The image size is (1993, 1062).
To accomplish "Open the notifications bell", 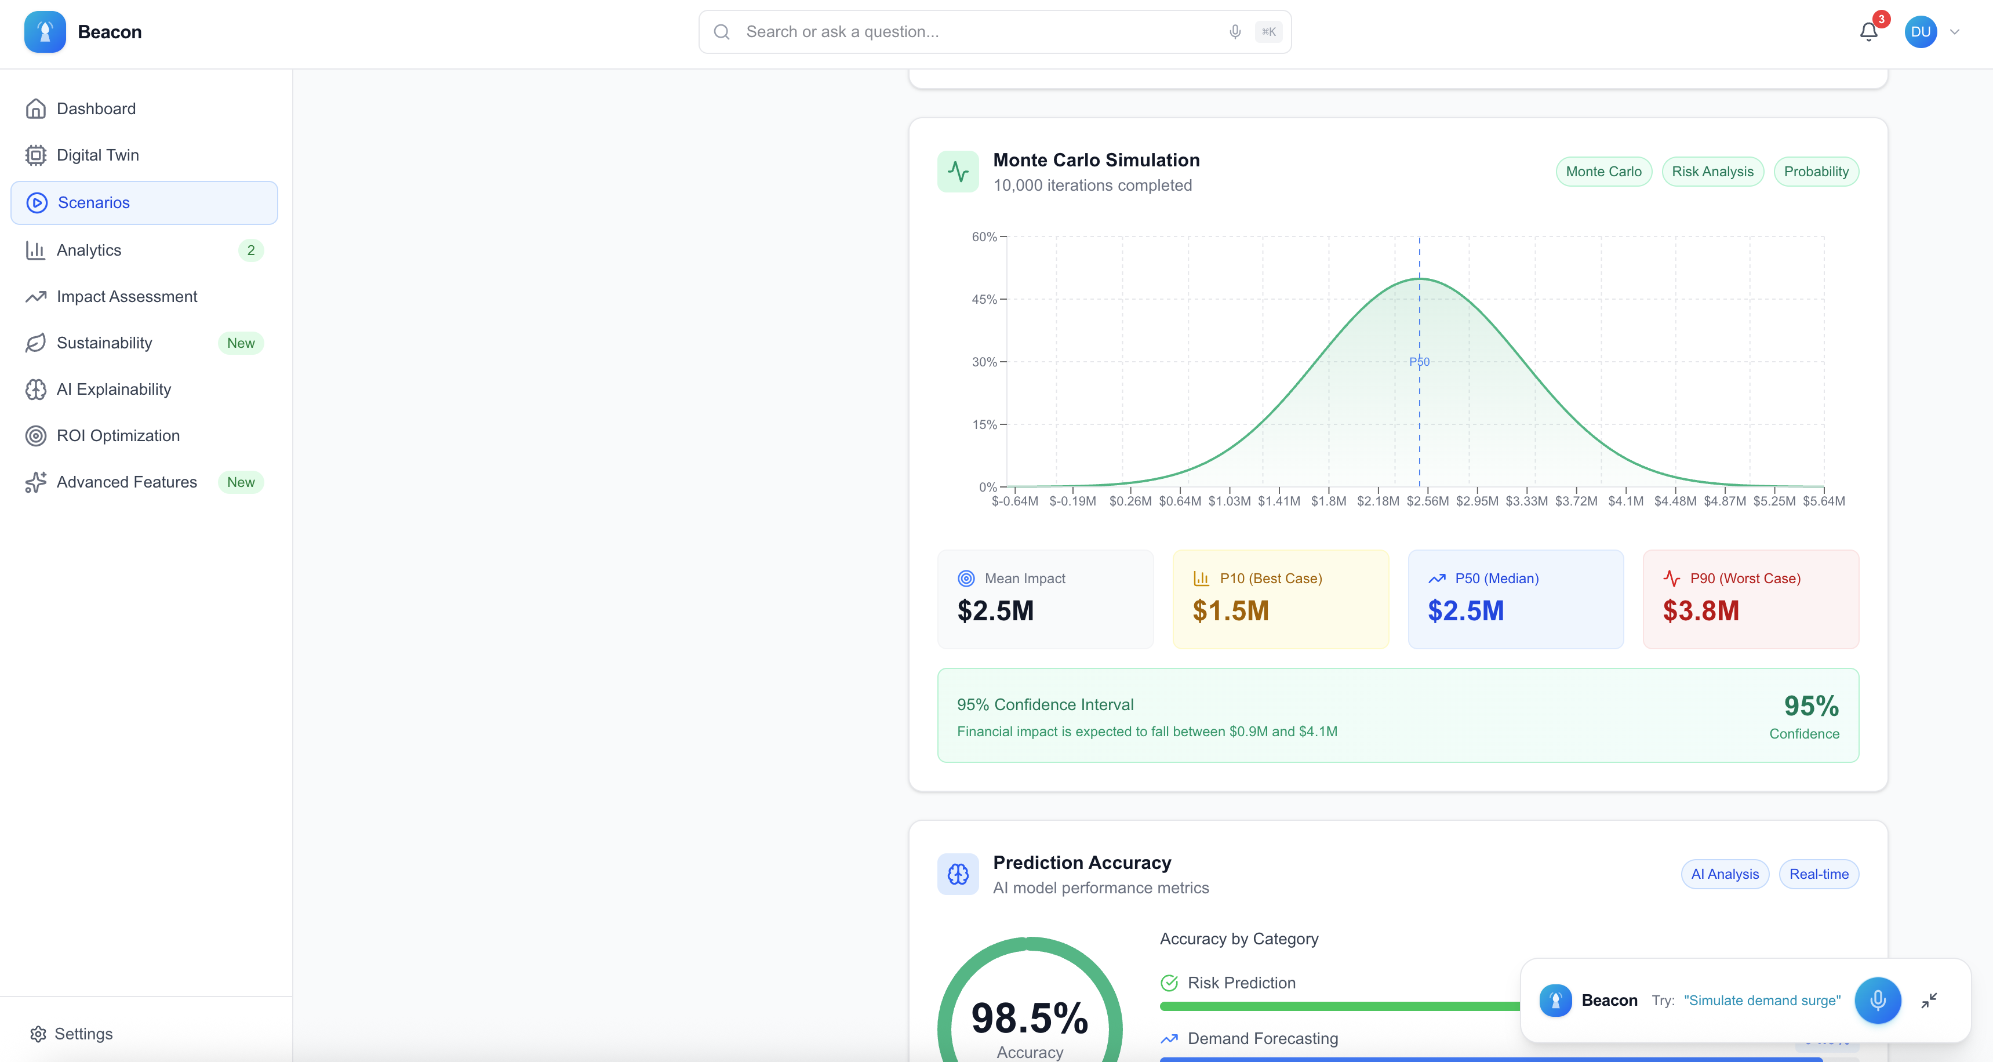I will [1868, 32].
